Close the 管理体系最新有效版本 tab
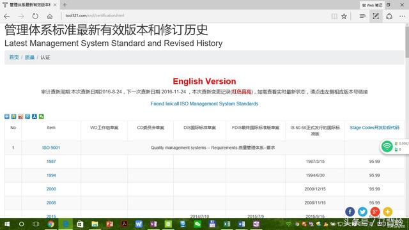Screen dimensions: 409x230 [55, 4]
